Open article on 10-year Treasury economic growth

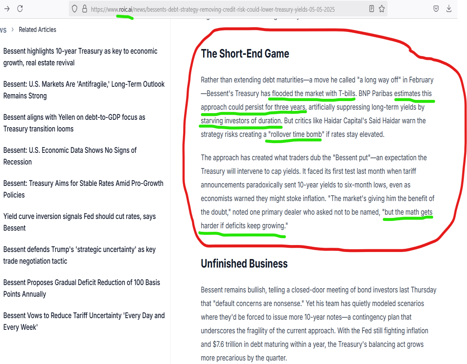click(81, 57)
